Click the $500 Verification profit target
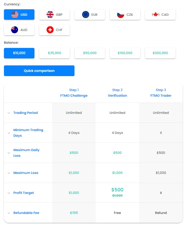The width and height of the screenshot is (186, 232). point(117,190)
